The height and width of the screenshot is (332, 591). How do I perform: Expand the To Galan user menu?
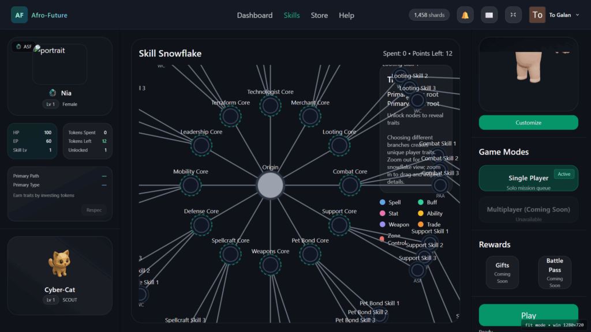[x=555, y=15]
